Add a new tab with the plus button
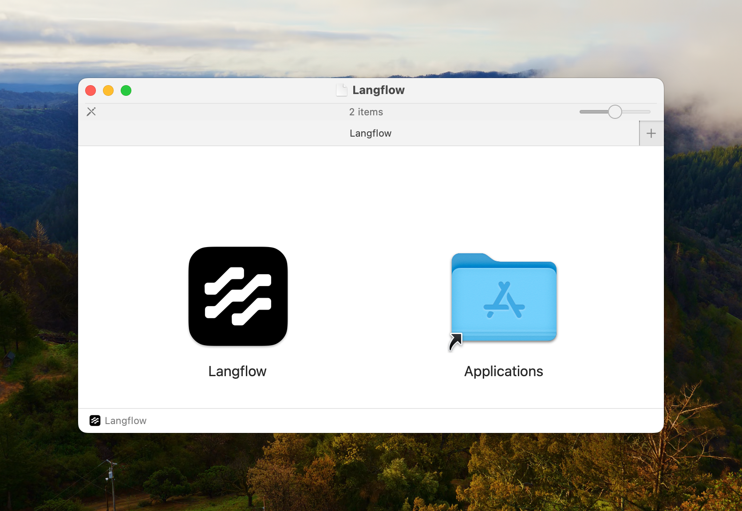The height and width of the screenshot is (511, 742). coord(651,133)
